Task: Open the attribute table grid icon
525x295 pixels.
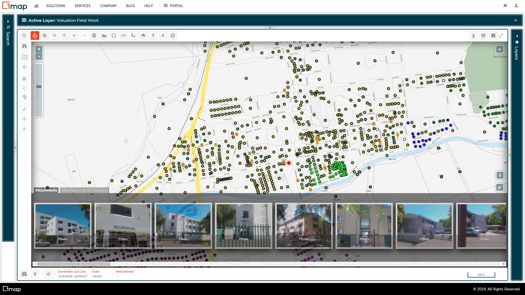Action: pos(94,36)
